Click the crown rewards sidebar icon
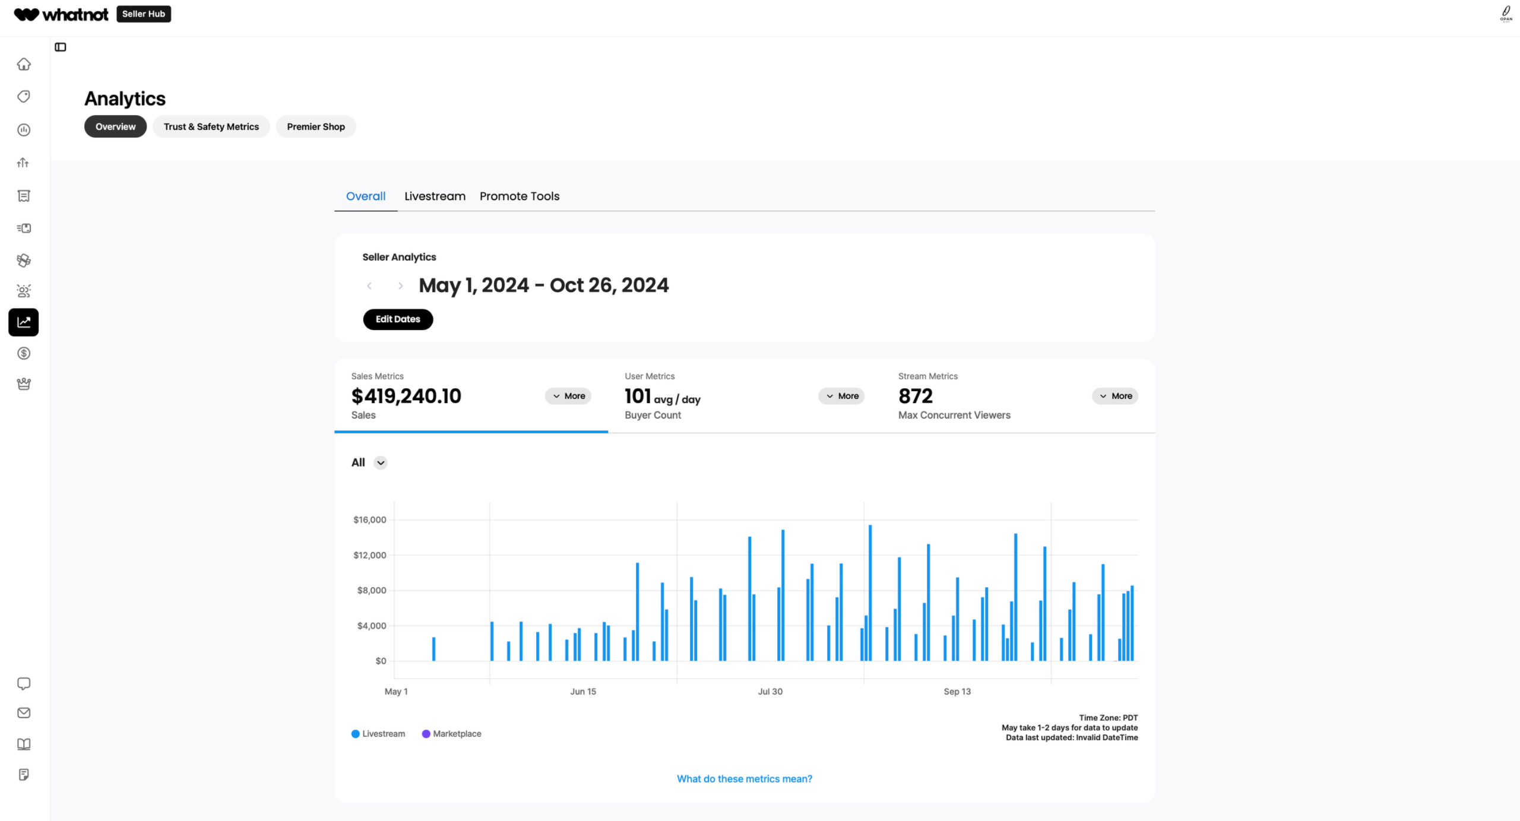The height and width of the screenshot is (821, 1520). [x=24, y=384]
